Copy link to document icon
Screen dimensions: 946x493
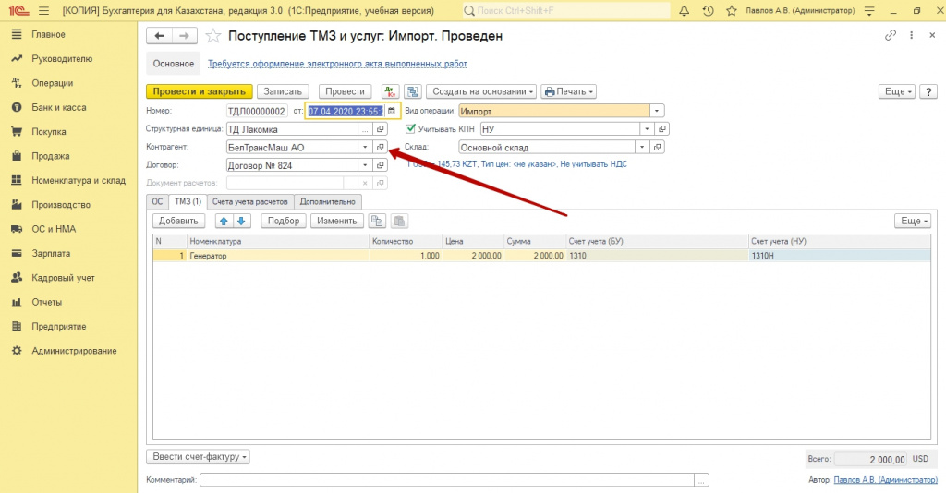tap(891, 36)
